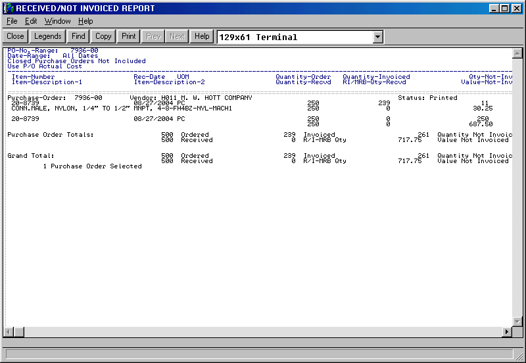Click 'Quantity-Invoiced' column header
The width and height of the screenshot is (526, 363).
376,77
